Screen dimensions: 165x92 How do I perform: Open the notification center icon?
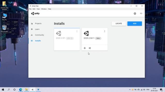161,90
